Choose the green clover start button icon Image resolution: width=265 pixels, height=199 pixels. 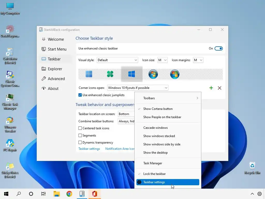pyautogui.click(x=110, y=74)
